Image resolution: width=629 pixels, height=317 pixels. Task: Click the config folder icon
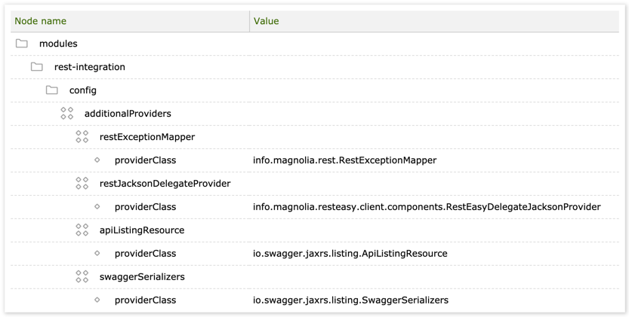pos(52,90)
